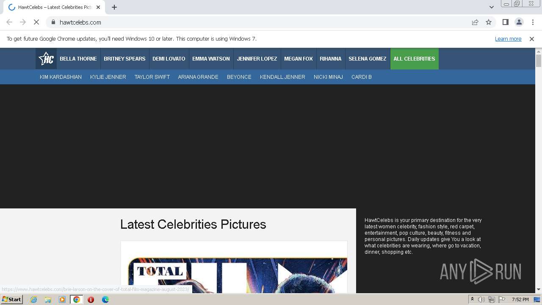Open Britney Spears menu item
542x305 pixels.
pos(124,59)
